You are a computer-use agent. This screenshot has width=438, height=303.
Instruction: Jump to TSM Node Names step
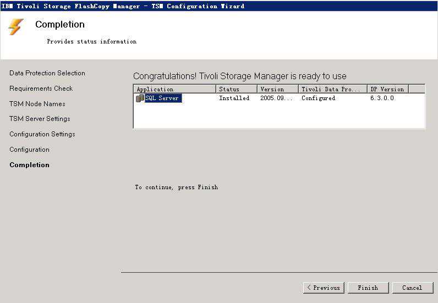(x=37, y=104)
